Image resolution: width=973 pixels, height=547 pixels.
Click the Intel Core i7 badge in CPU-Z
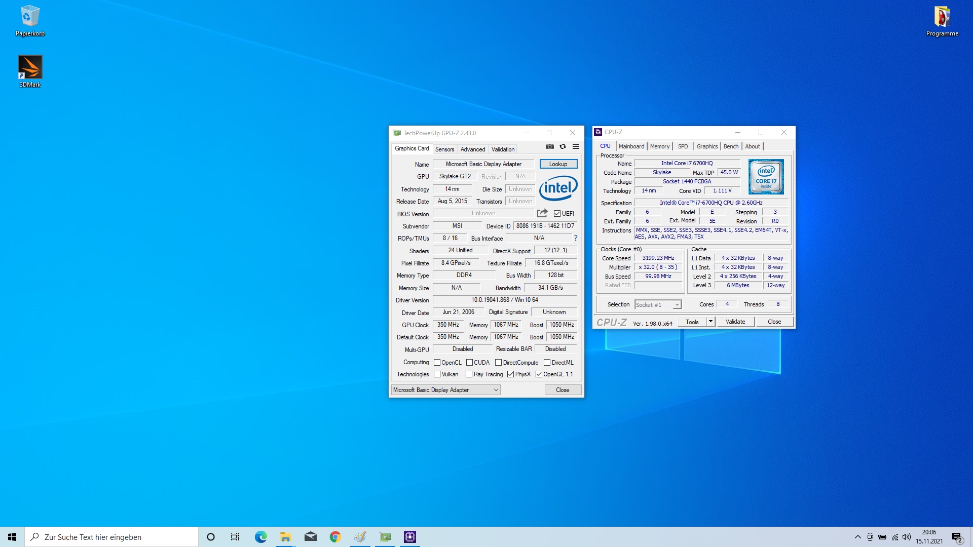(766, 177)
